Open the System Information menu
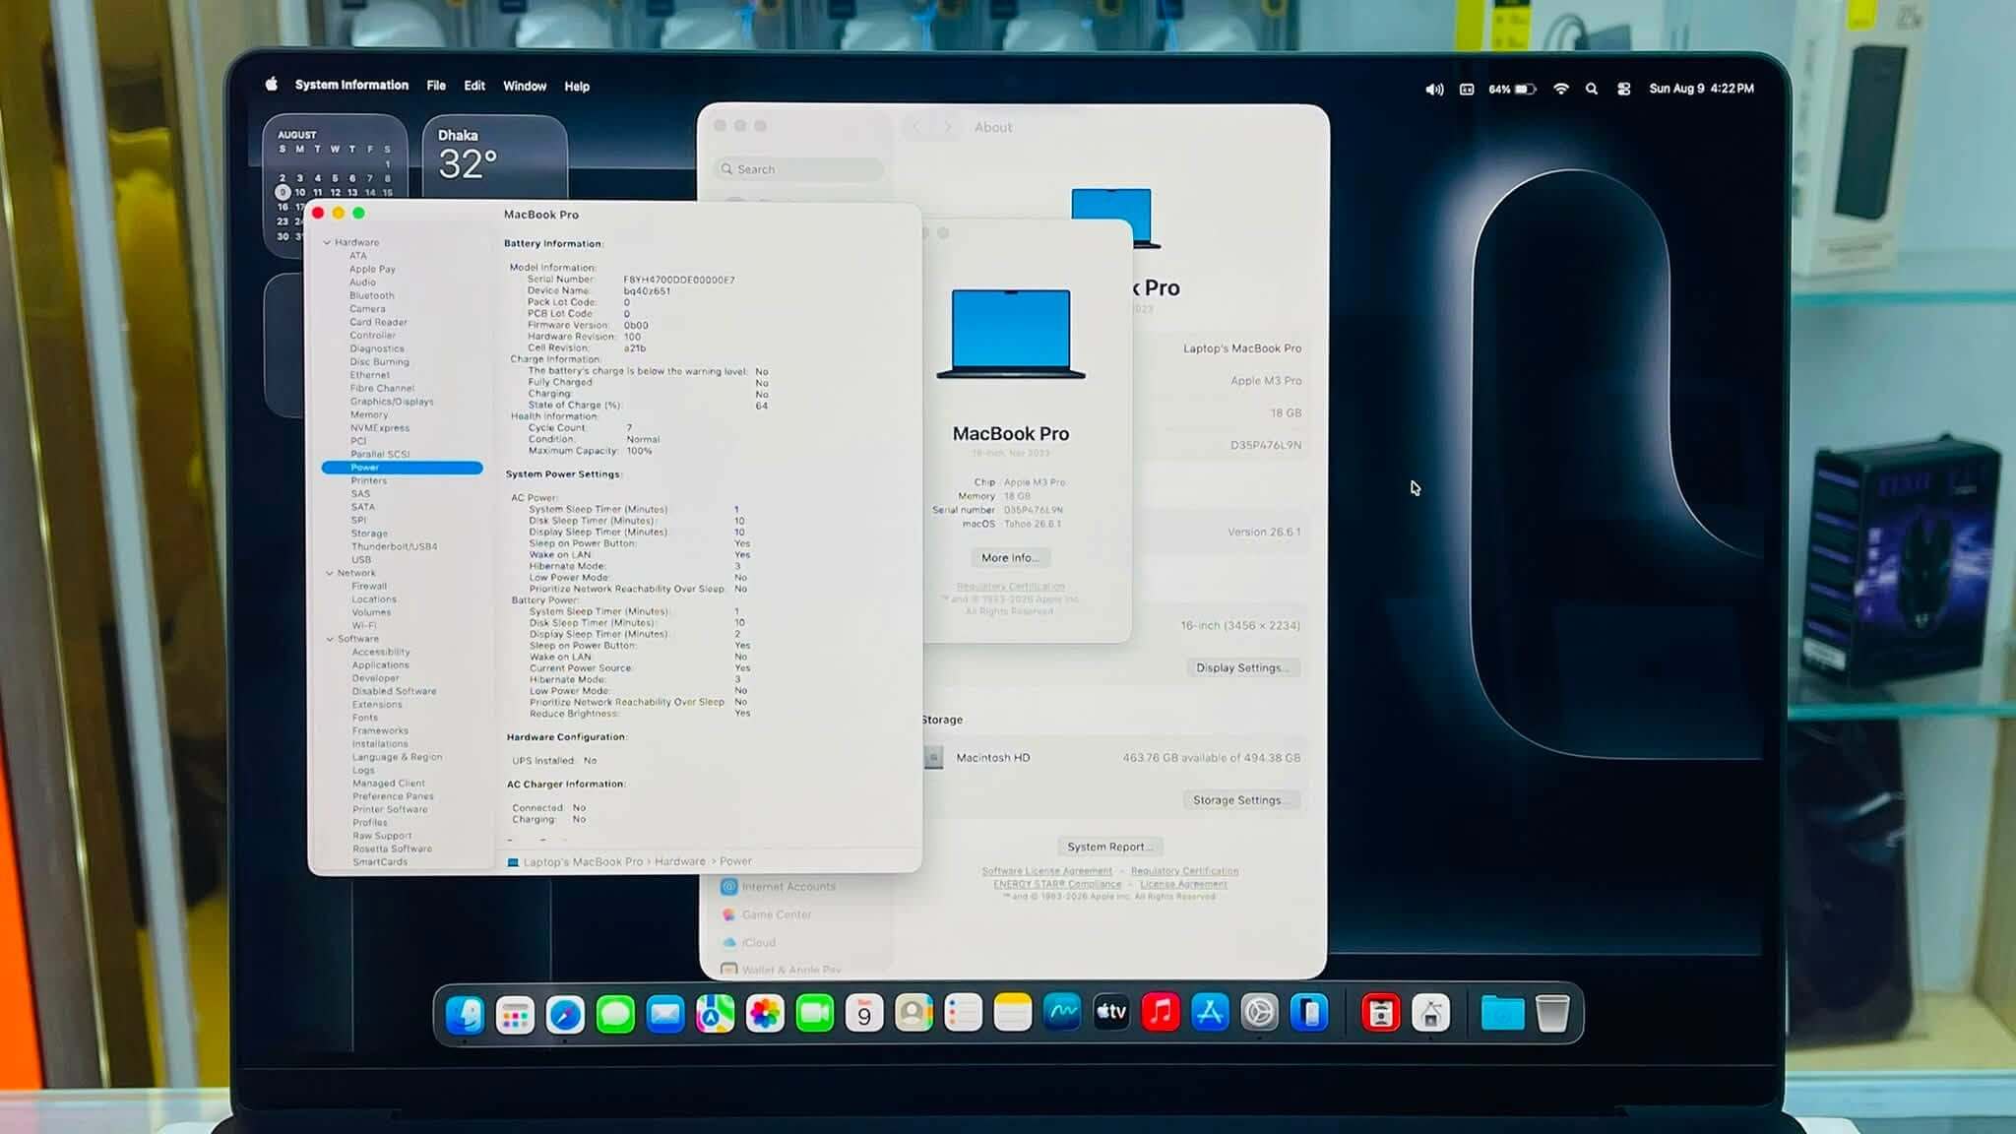This screenshot has width=2016, height=1134. [351, 86]
